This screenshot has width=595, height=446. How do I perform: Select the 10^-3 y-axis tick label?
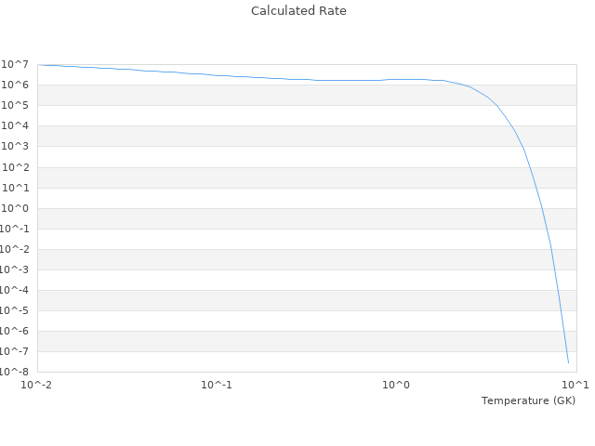click(13, 269)
